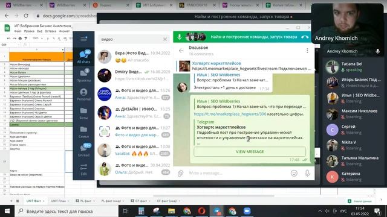Open the Файл menu
Viewport: 387px width, 217px height.
(18, 31)
